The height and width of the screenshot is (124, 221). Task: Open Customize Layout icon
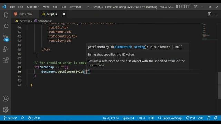[x=195, y=7]
